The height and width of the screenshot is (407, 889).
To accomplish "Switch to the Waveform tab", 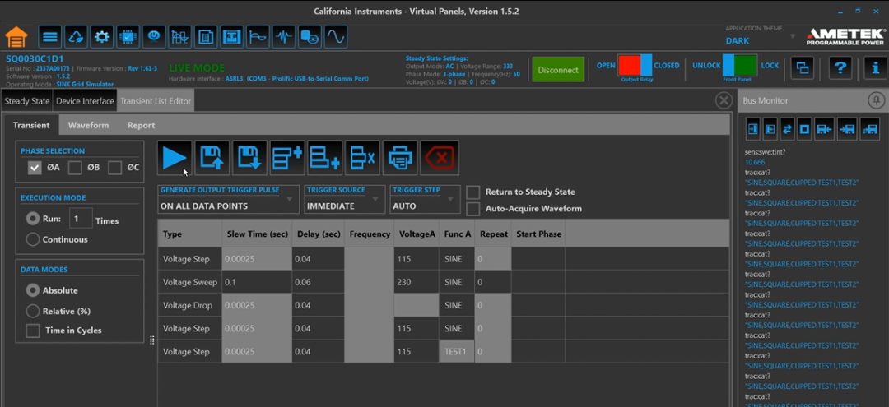I will (88, 125).
